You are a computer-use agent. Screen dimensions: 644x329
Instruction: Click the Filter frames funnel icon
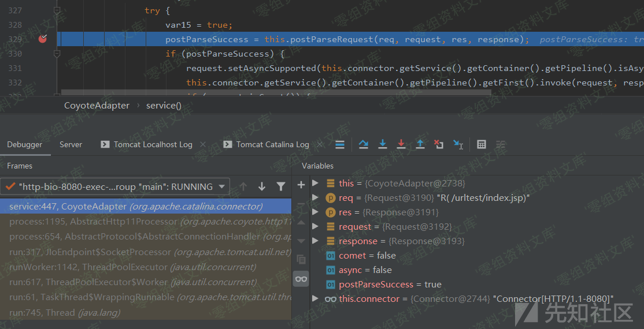(280, 186)
